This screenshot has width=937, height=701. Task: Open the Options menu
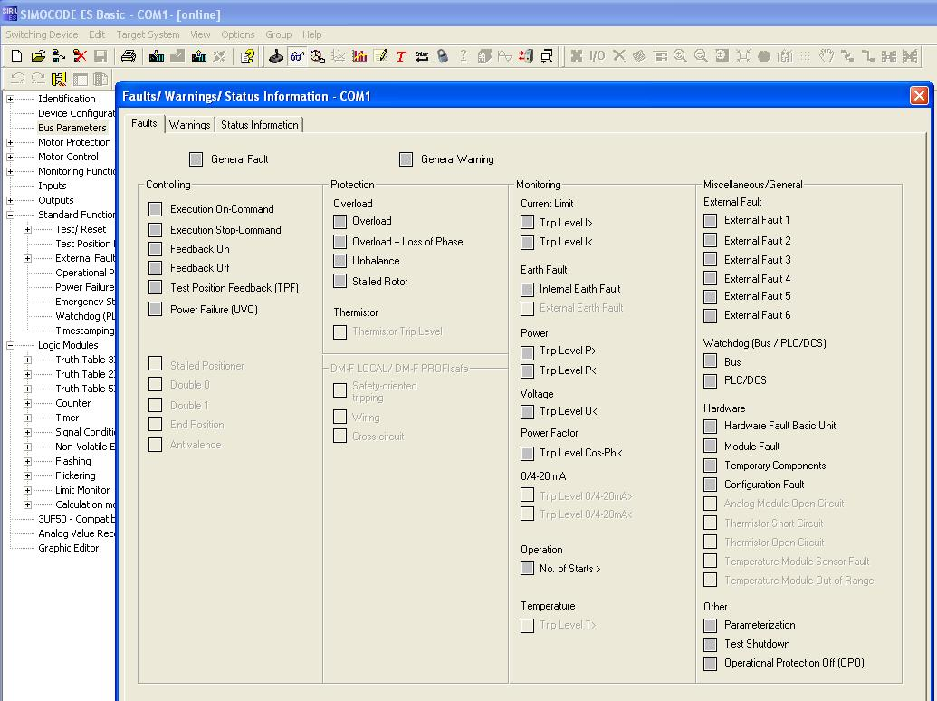[238, 34]
